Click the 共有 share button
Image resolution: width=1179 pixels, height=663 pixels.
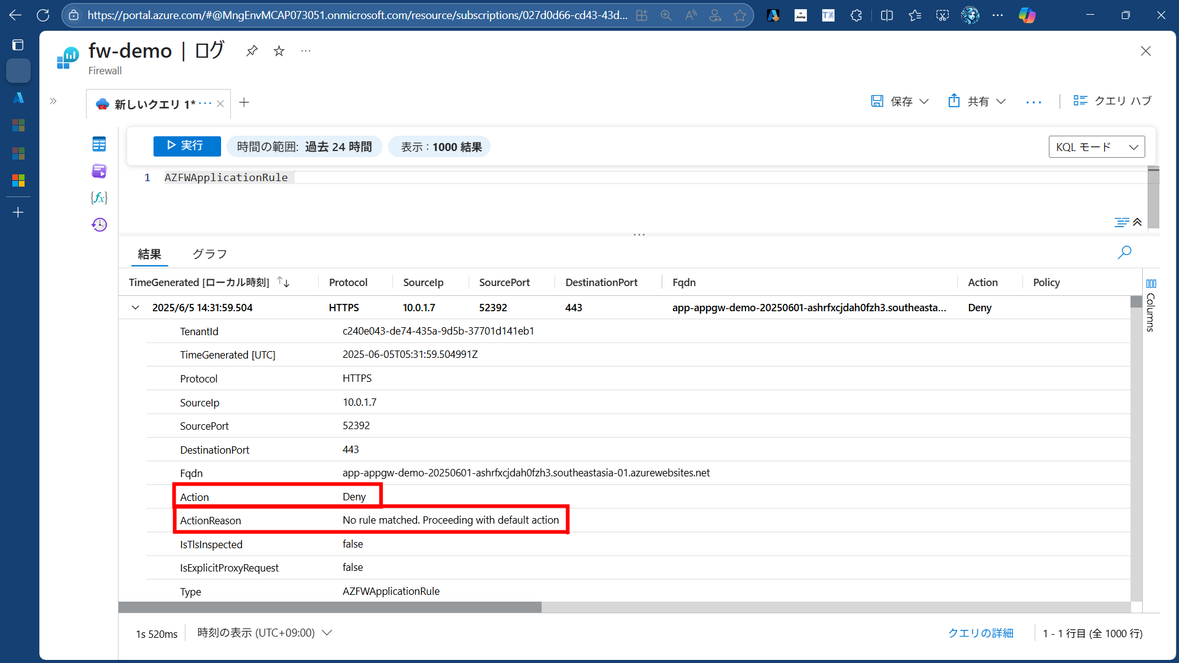click(x=968, y=101)
